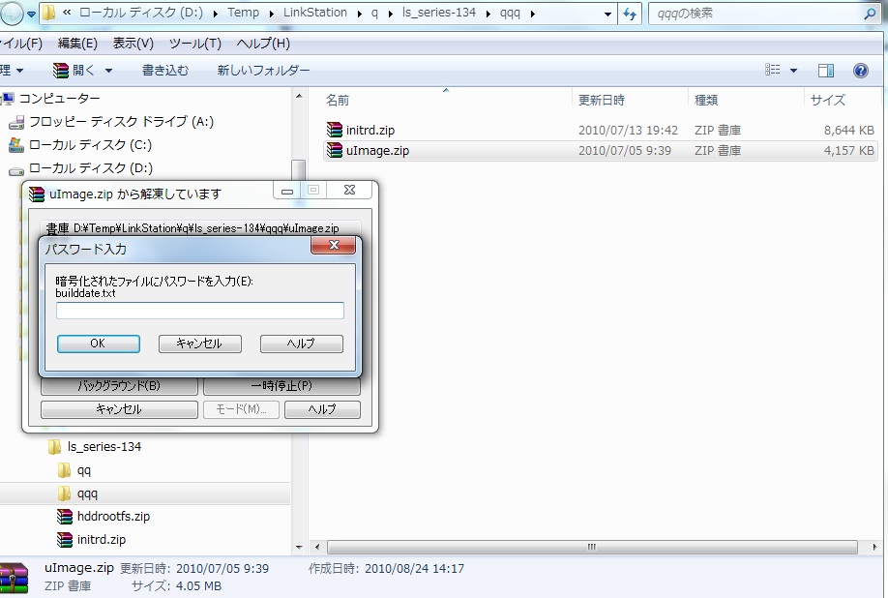Expand the breadcrumb arrow after LinkStation
The height and width of the screenshot is (598, 888).
point(360,14)
